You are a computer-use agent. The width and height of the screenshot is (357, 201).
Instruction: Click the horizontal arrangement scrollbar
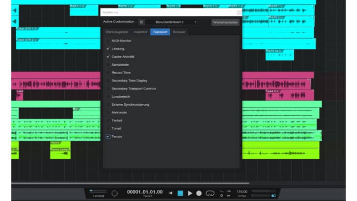[130, 183]
